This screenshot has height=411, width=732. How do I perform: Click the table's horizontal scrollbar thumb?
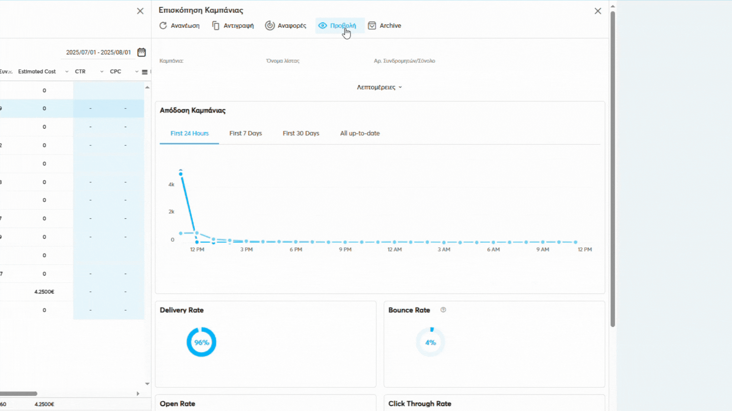[x=18, y=393]
